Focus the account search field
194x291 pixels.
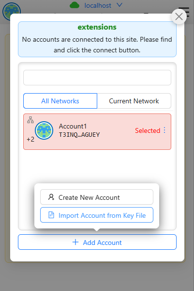pos(97,78)
